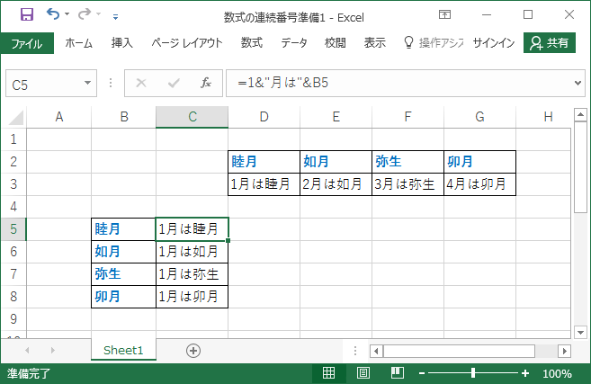The height and width of the screenshot is (384, 591).
Task: Switch to the ホーム ribbon tab
Action: [x=78, y=43]
